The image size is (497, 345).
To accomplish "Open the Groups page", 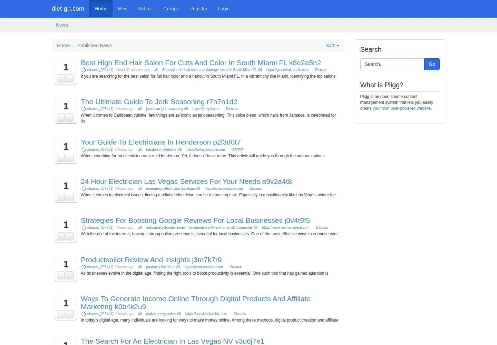I will pyautogui.click(x=171, y=9).
